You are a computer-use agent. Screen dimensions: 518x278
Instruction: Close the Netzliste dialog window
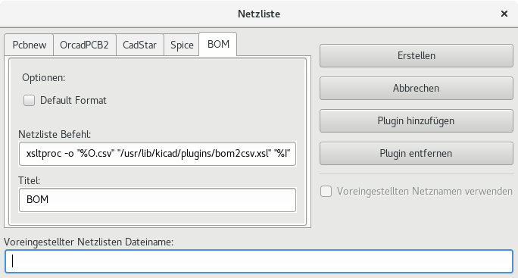point(504,14)
